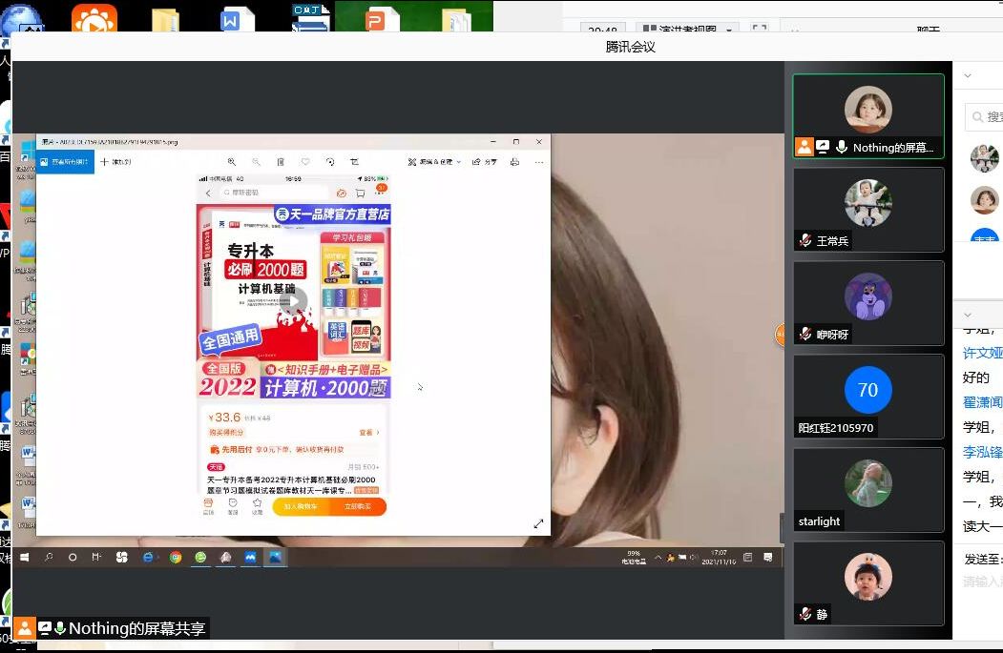1003x653 pixels.
Task: Collapse the chat panel chevron
Action: coord(968,315)
